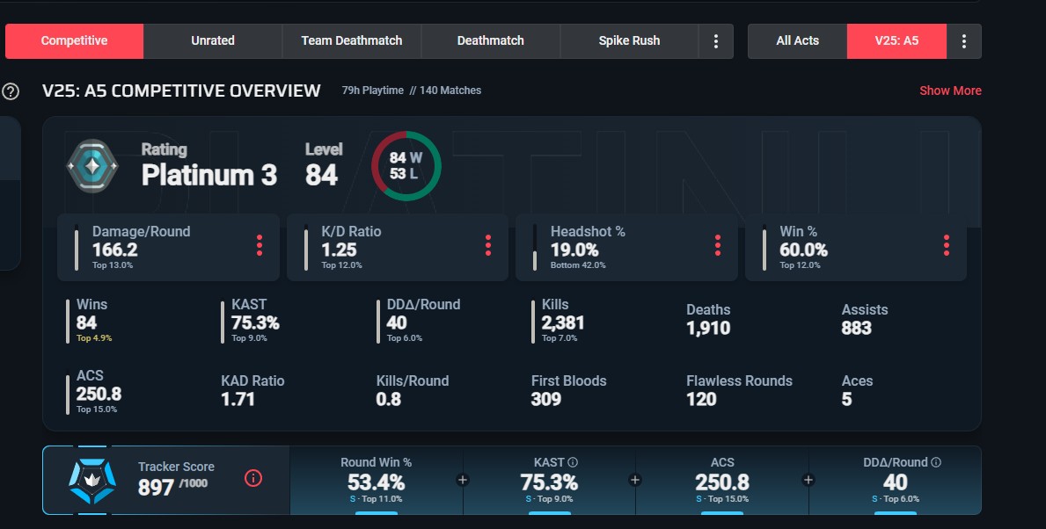Click the ACS 250.8 stat in overview
The image size is (1046, 529).
click(x=95, y=393)
